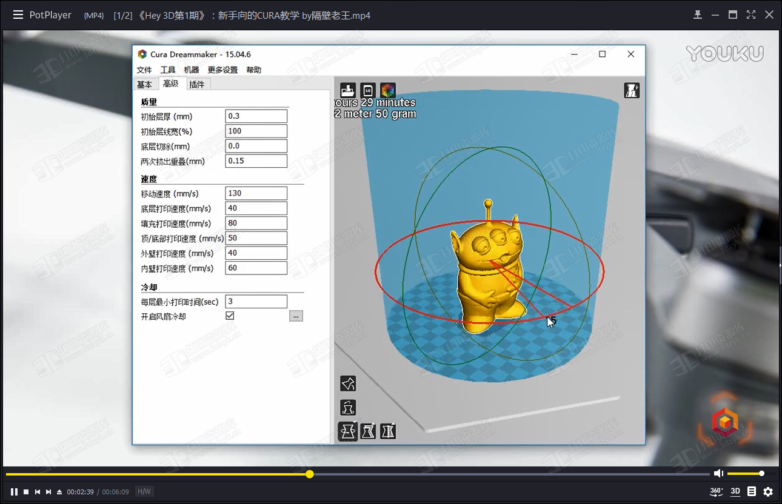Click the '2 meter 50 gram' estimate text
The image size is (782, 504).
click(375, 114)
